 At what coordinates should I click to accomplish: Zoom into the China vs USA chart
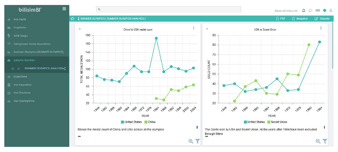click(x=191, y=141)
